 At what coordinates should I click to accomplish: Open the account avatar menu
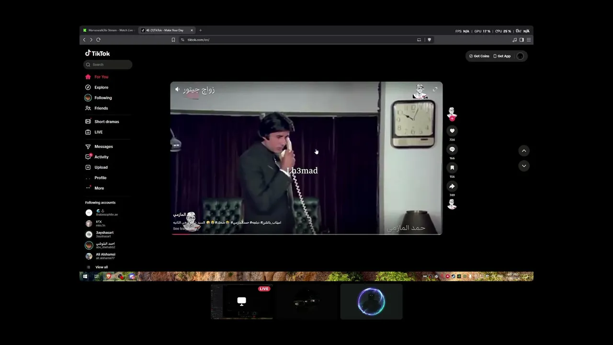tap(521, 56)
